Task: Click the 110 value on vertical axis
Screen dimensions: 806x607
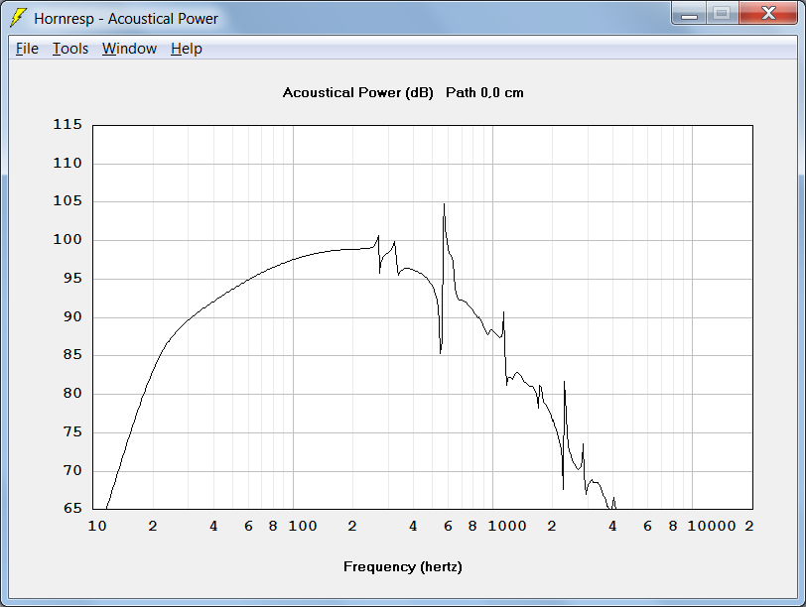Action: [x=67, y=163]
